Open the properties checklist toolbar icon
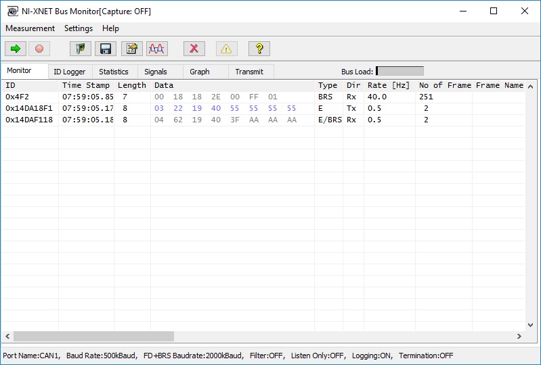Viewport: 541px width, 365px height. (132, 49)
